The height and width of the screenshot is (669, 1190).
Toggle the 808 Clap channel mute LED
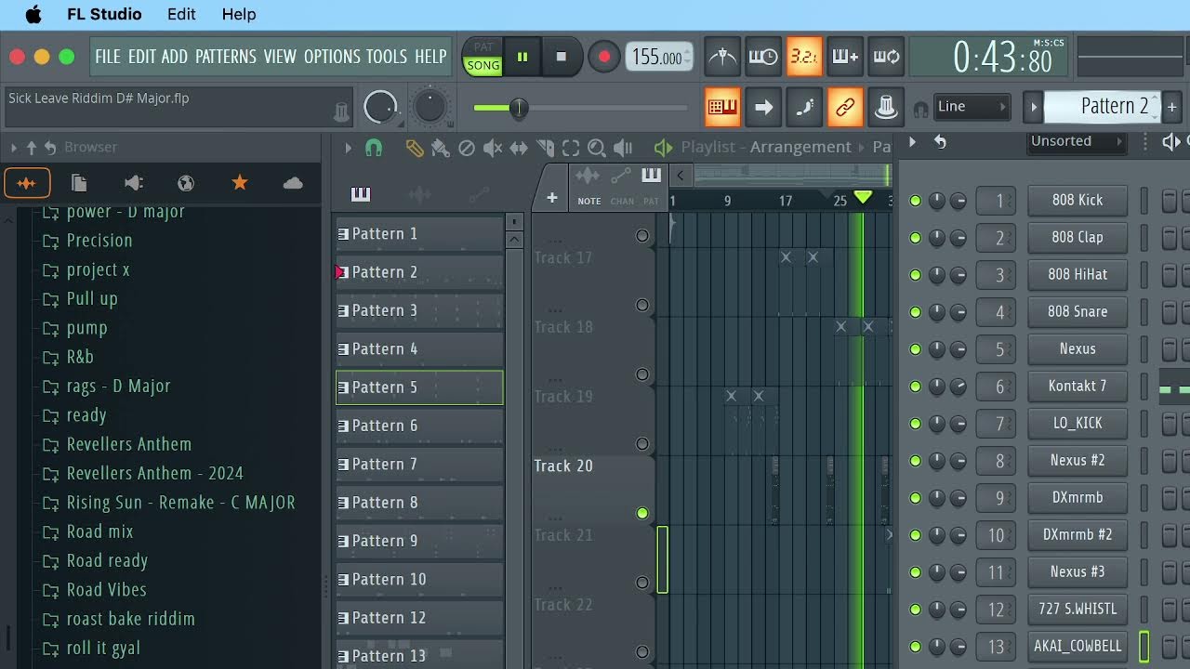pos(915,238)
